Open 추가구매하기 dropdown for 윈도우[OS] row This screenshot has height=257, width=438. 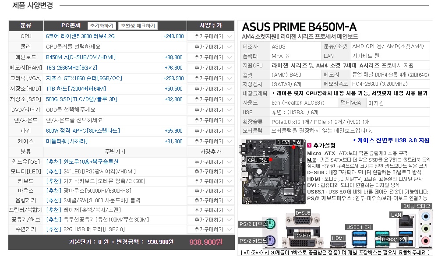(x=211, y=162)
